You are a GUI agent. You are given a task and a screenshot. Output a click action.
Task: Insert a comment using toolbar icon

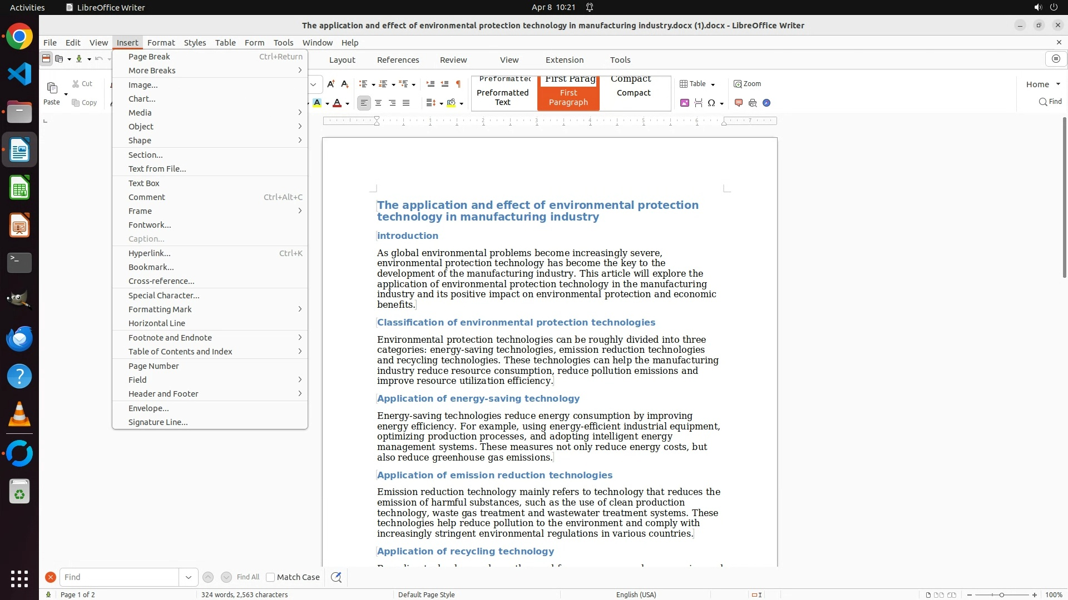739,103
